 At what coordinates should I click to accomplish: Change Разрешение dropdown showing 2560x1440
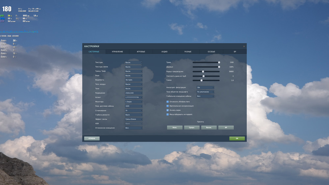(x=134, y=93)
